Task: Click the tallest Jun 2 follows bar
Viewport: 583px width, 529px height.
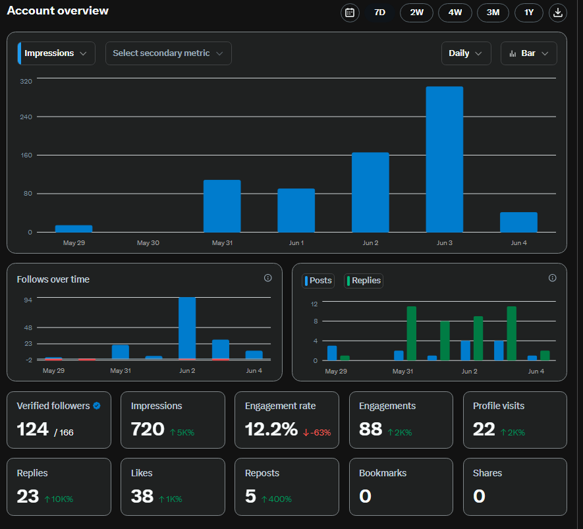Action: click(x=187, y=328)
